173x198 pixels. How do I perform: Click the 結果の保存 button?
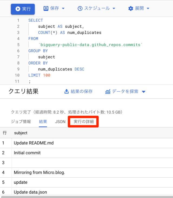(x=78, y=91)
